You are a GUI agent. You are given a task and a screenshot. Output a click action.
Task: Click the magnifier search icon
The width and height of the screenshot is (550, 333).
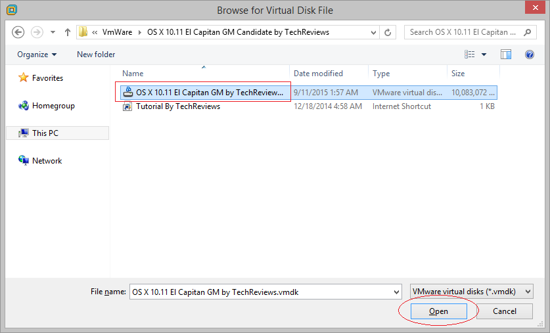coord(527,32)
